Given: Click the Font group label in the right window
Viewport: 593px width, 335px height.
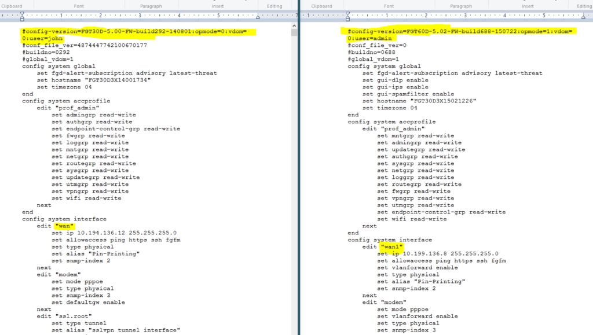Looking at the screenshot, I should point(389,6).
